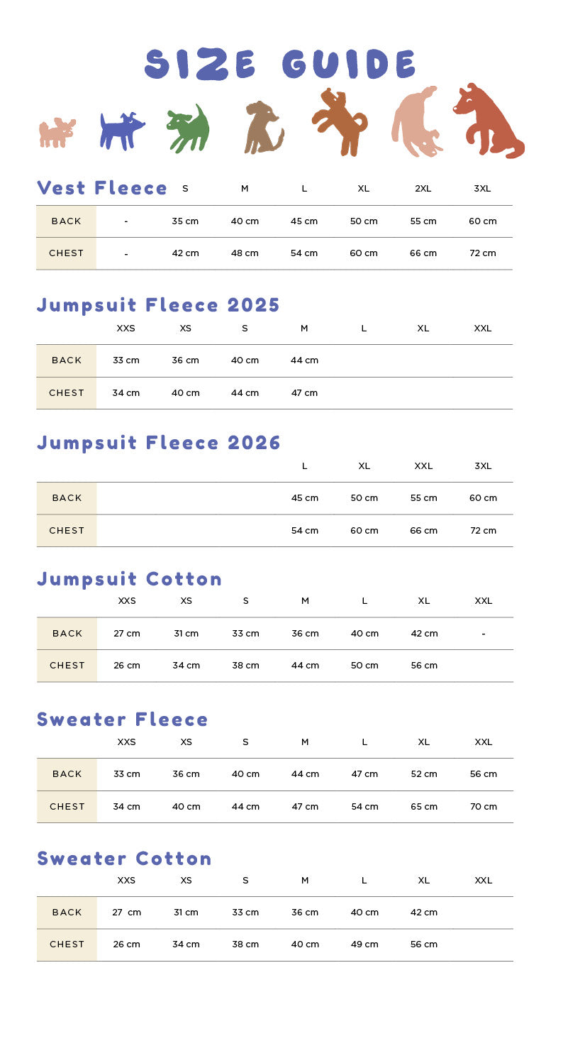Screen dimensions: 563x1041
Task: Click the Vest Fleece heading
Action: (x=102, y=188)
